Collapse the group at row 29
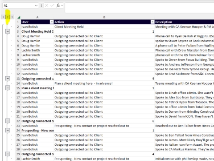Screen dimensions: 214x161 [x=8, y=154]
